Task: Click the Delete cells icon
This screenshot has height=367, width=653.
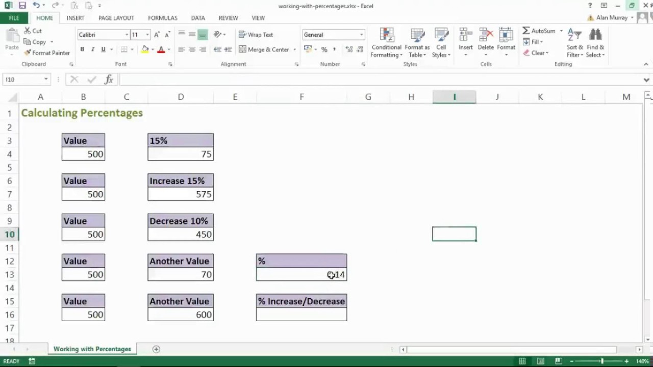Action: (x=486, y=36)
